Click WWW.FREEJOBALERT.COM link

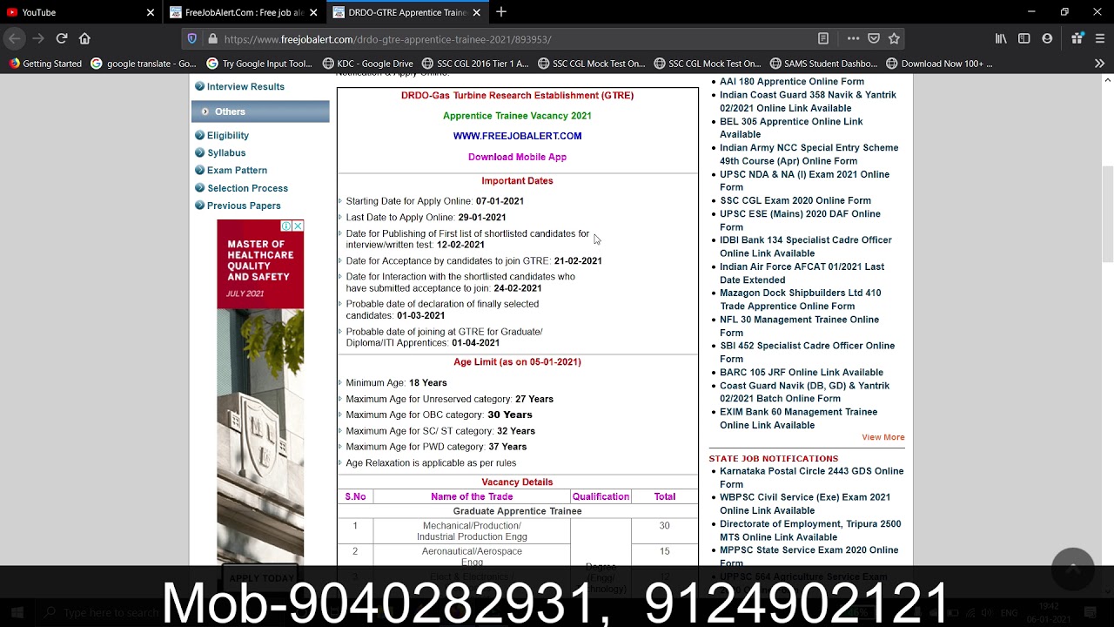tap(517, 136)
